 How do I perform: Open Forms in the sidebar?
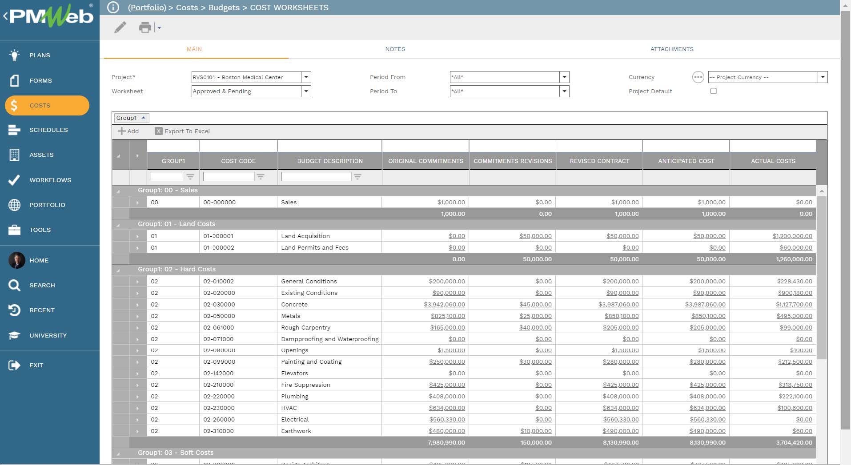tap(40, 80)
